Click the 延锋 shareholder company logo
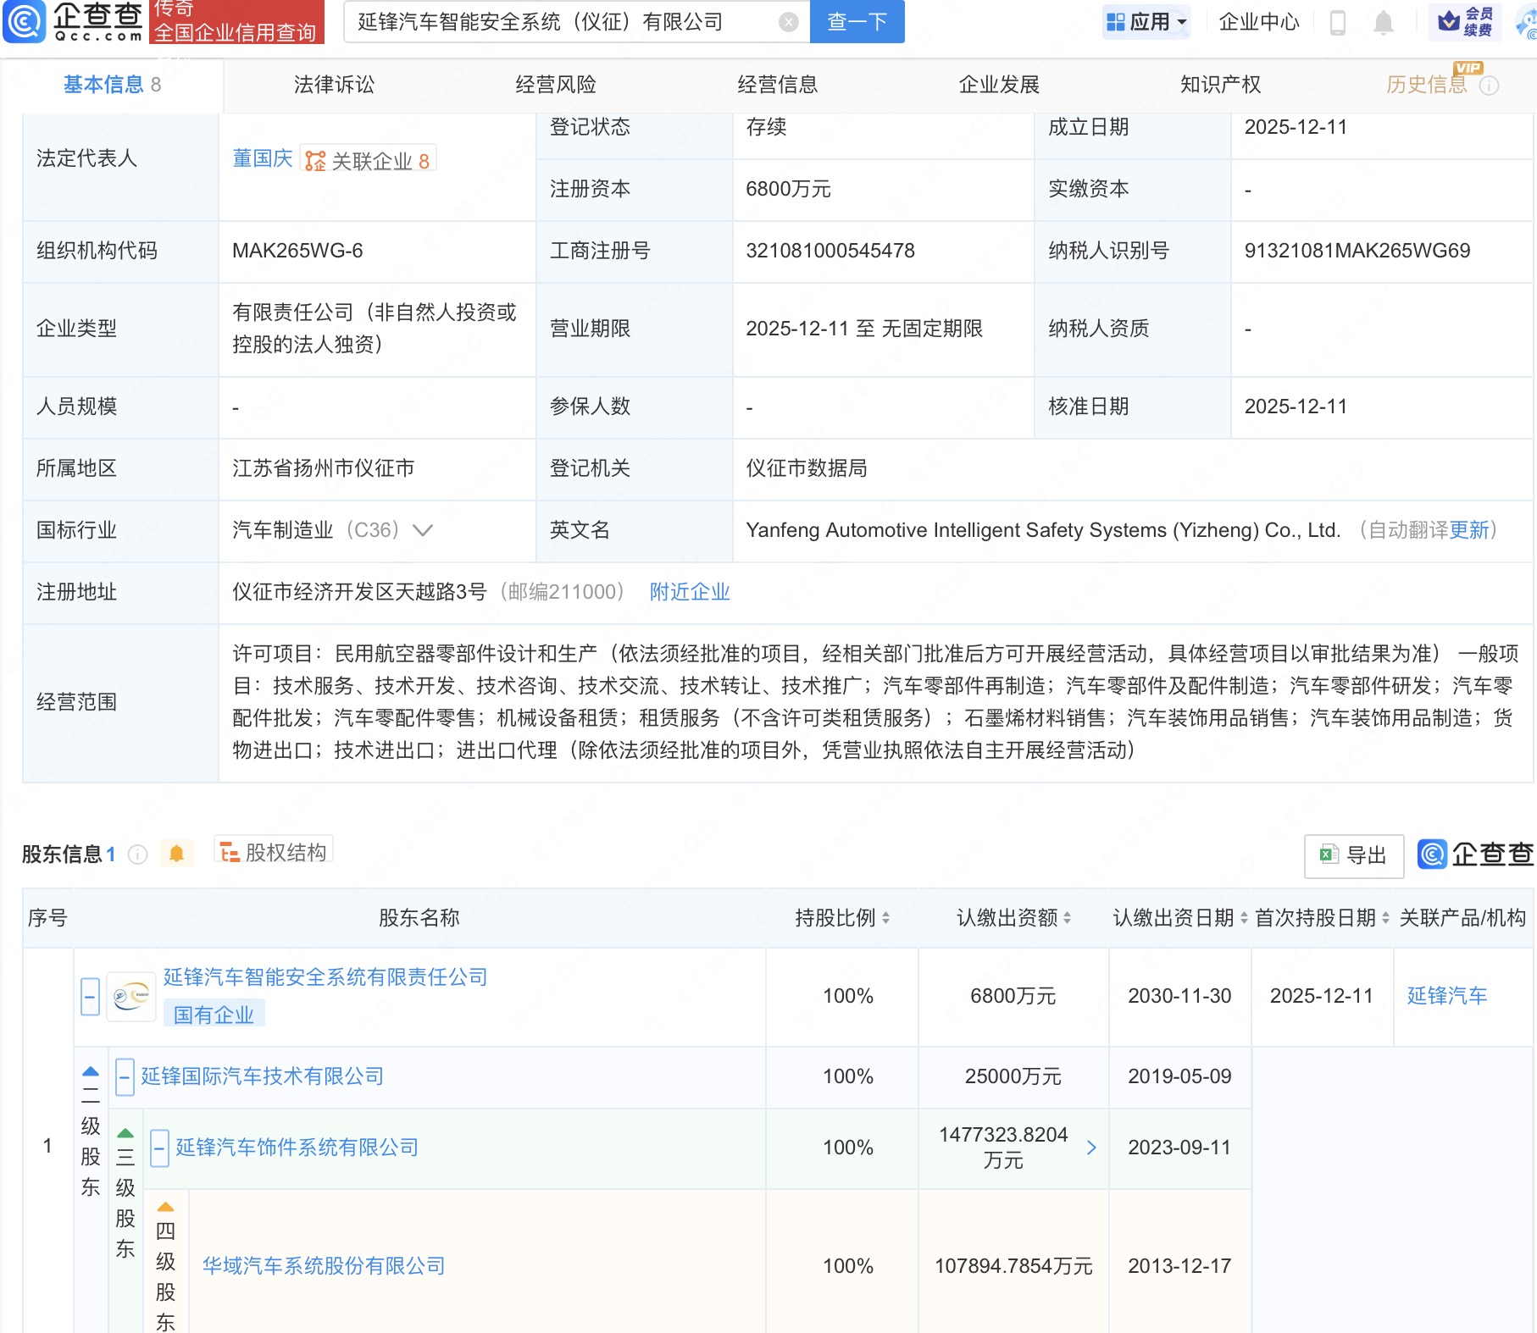This screenshot has height=1333, width=1537. click(131, 996)
